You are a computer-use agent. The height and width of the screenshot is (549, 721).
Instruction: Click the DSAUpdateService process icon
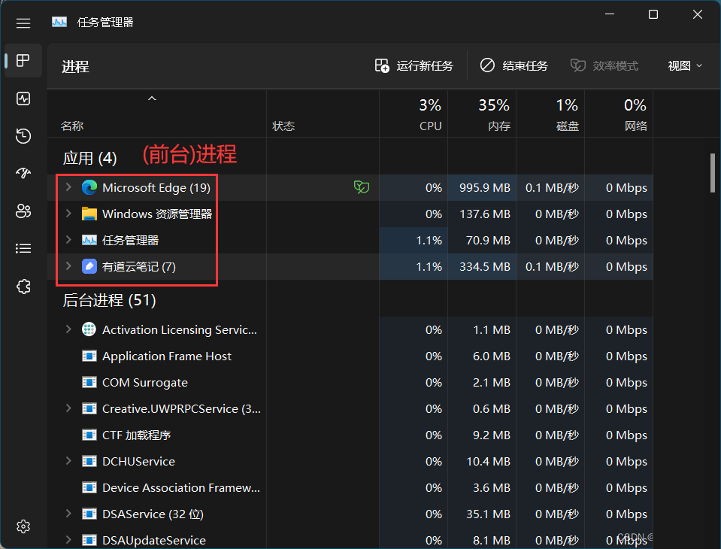pos(89,540)
